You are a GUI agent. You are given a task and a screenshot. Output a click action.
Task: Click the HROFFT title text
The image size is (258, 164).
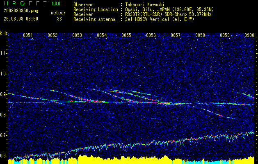click(25, 3)
